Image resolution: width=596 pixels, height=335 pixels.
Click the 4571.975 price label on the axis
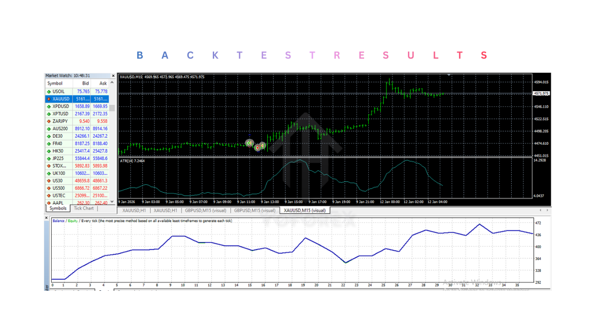click(542, 93)
